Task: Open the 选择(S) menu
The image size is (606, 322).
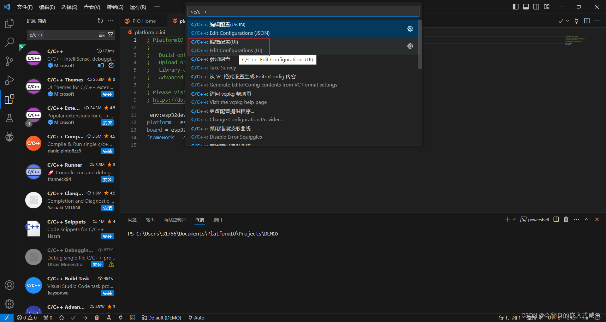Action: (x=69, y=7)
